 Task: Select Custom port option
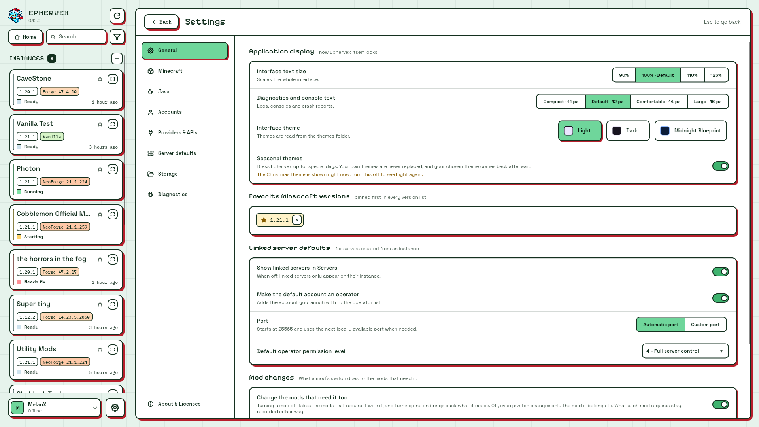tap(705, 325)
